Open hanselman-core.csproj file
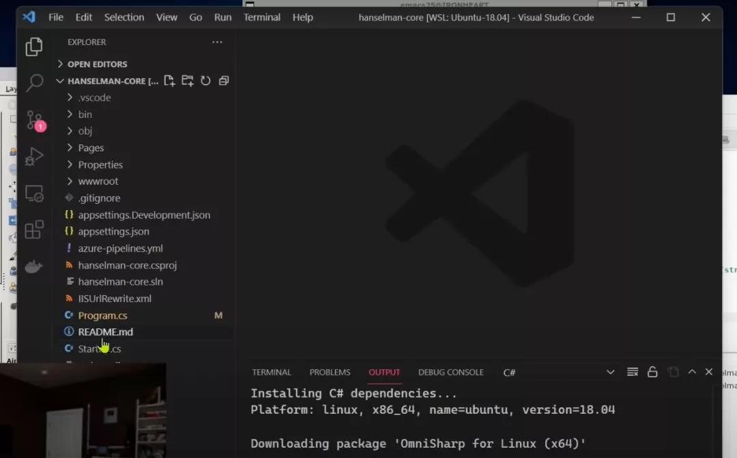 point(128,265)
